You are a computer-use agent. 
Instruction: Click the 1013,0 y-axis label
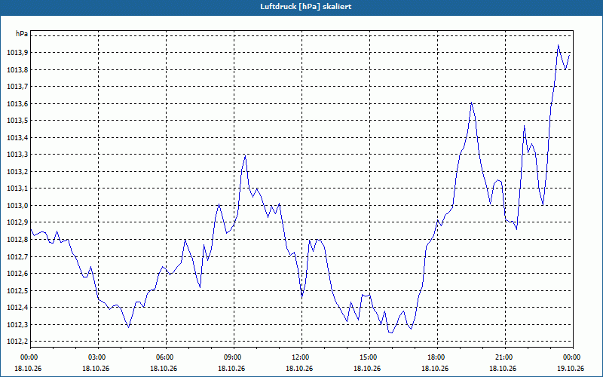[x=17, y=205]
